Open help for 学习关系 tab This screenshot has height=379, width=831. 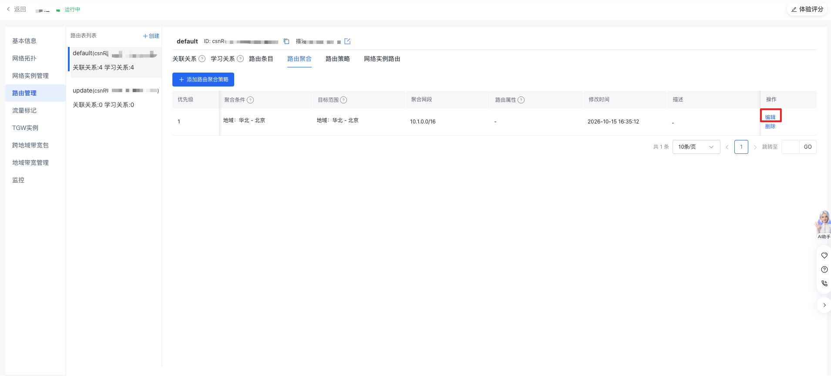point(240,59)
